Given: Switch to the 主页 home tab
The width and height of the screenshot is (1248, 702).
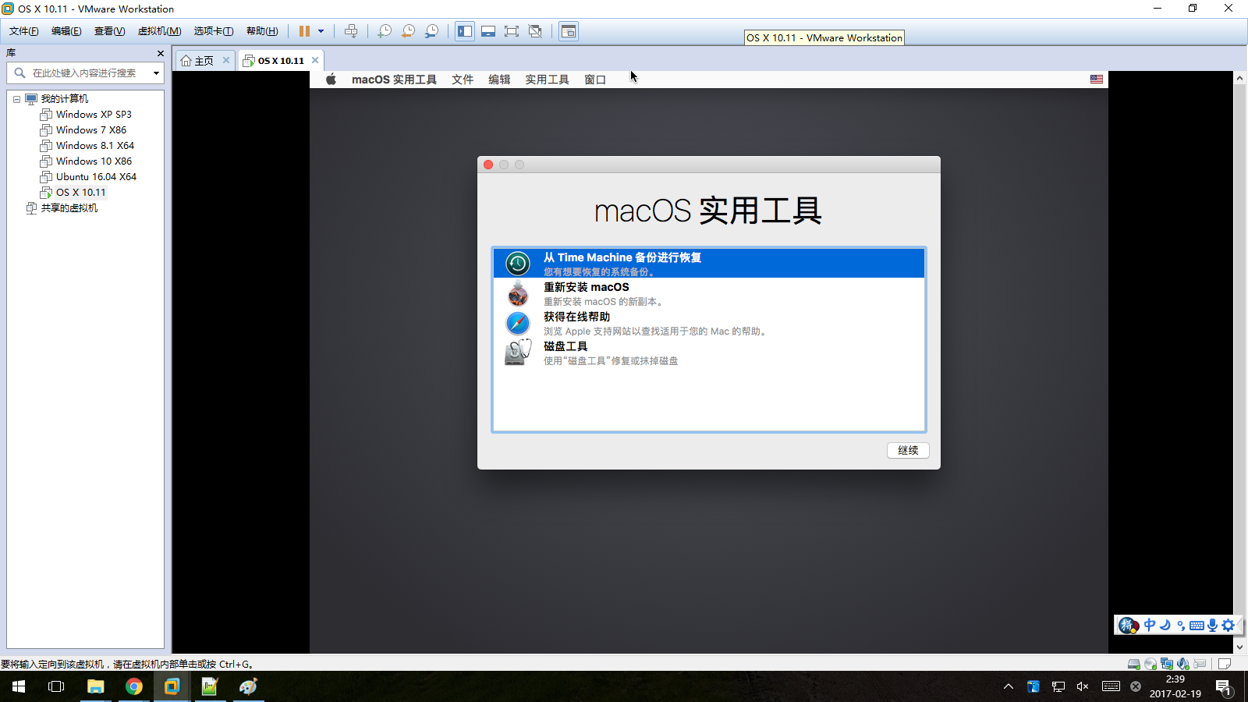Looking at the screenshot, I should 204,61.
